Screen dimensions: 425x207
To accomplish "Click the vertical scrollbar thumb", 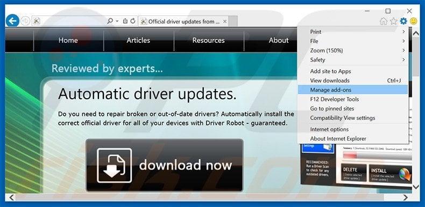I will pos(416,57).
